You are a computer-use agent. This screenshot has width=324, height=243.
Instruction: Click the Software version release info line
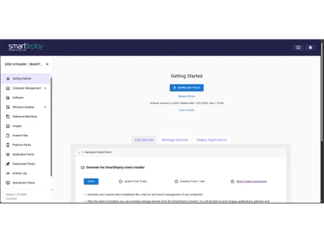tap(187, 103)
